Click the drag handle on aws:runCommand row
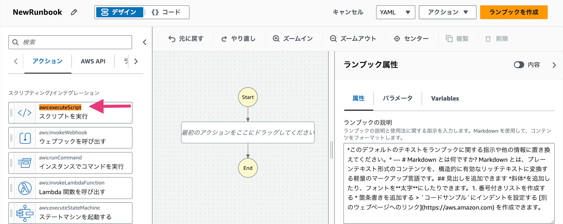 (x=11, y=163)
